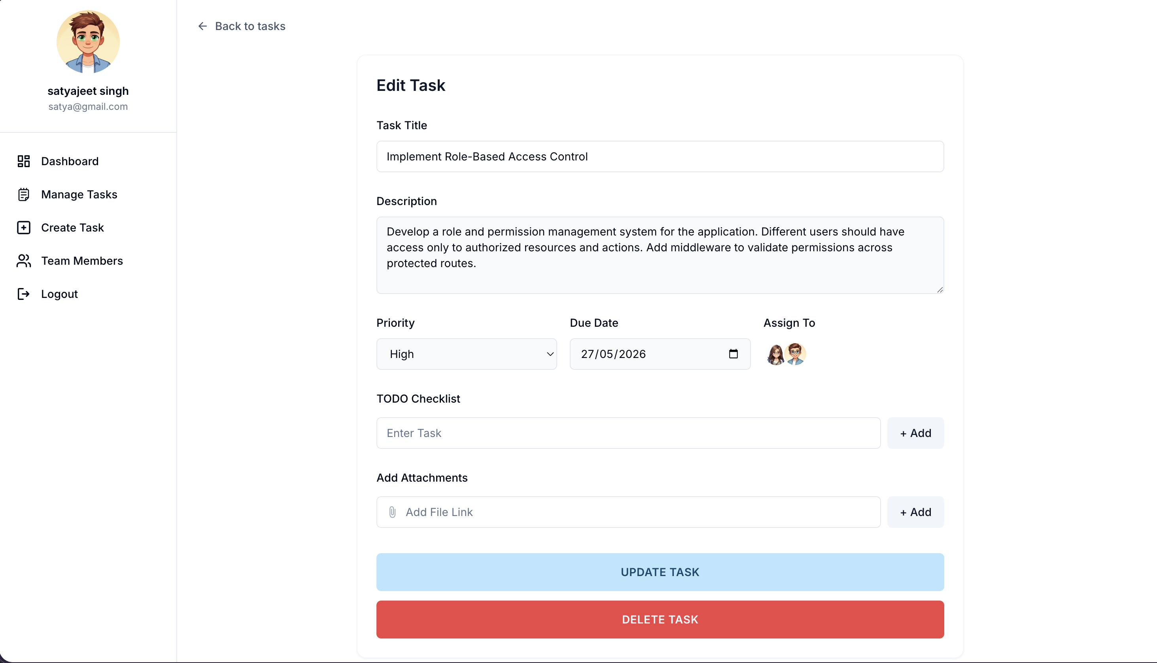Click the Add File Link input
The image size is (1157, 663).
(x=628, y=512)
